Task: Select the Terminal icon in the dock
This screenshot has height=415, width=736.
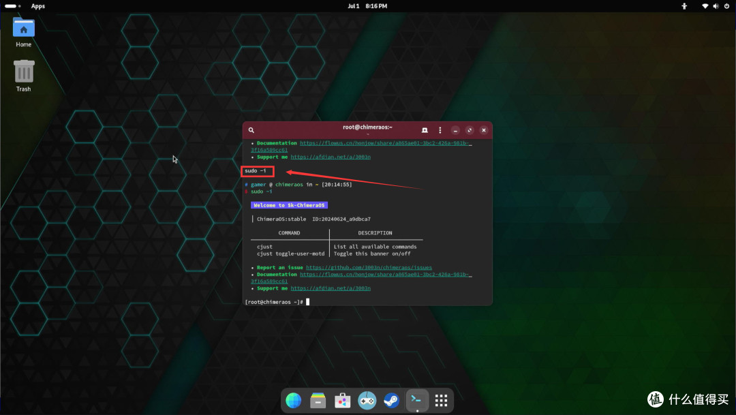Action: tap(416, 401)
